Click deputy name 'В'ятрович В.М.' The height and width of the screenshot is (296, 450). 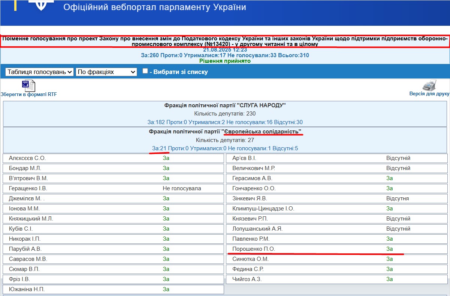click(x=28, y=178)
